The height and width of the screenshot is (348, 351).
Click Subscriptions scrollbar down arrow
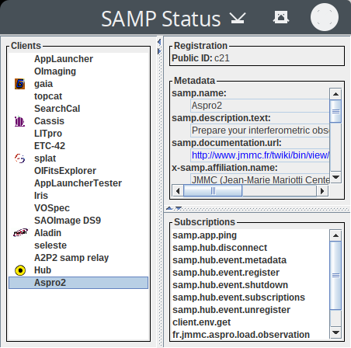(335, 332)
